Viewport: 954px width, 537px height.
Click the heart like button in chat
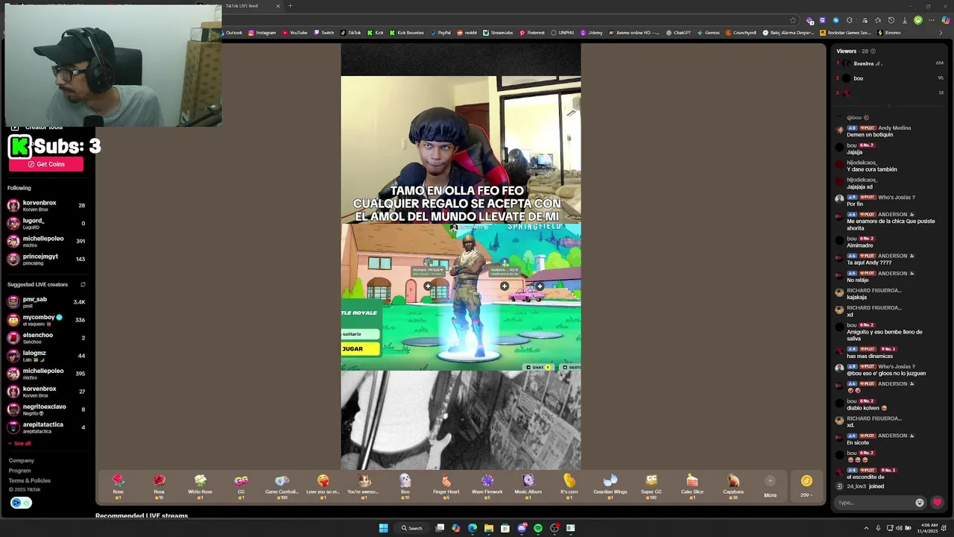[937, 503]
